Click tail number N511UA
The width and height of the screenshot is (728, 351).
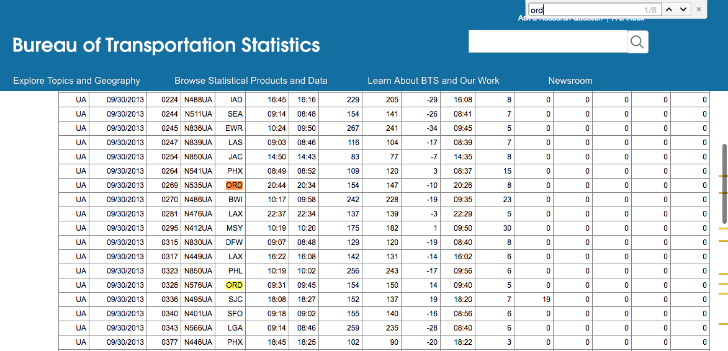pos(198,114)
